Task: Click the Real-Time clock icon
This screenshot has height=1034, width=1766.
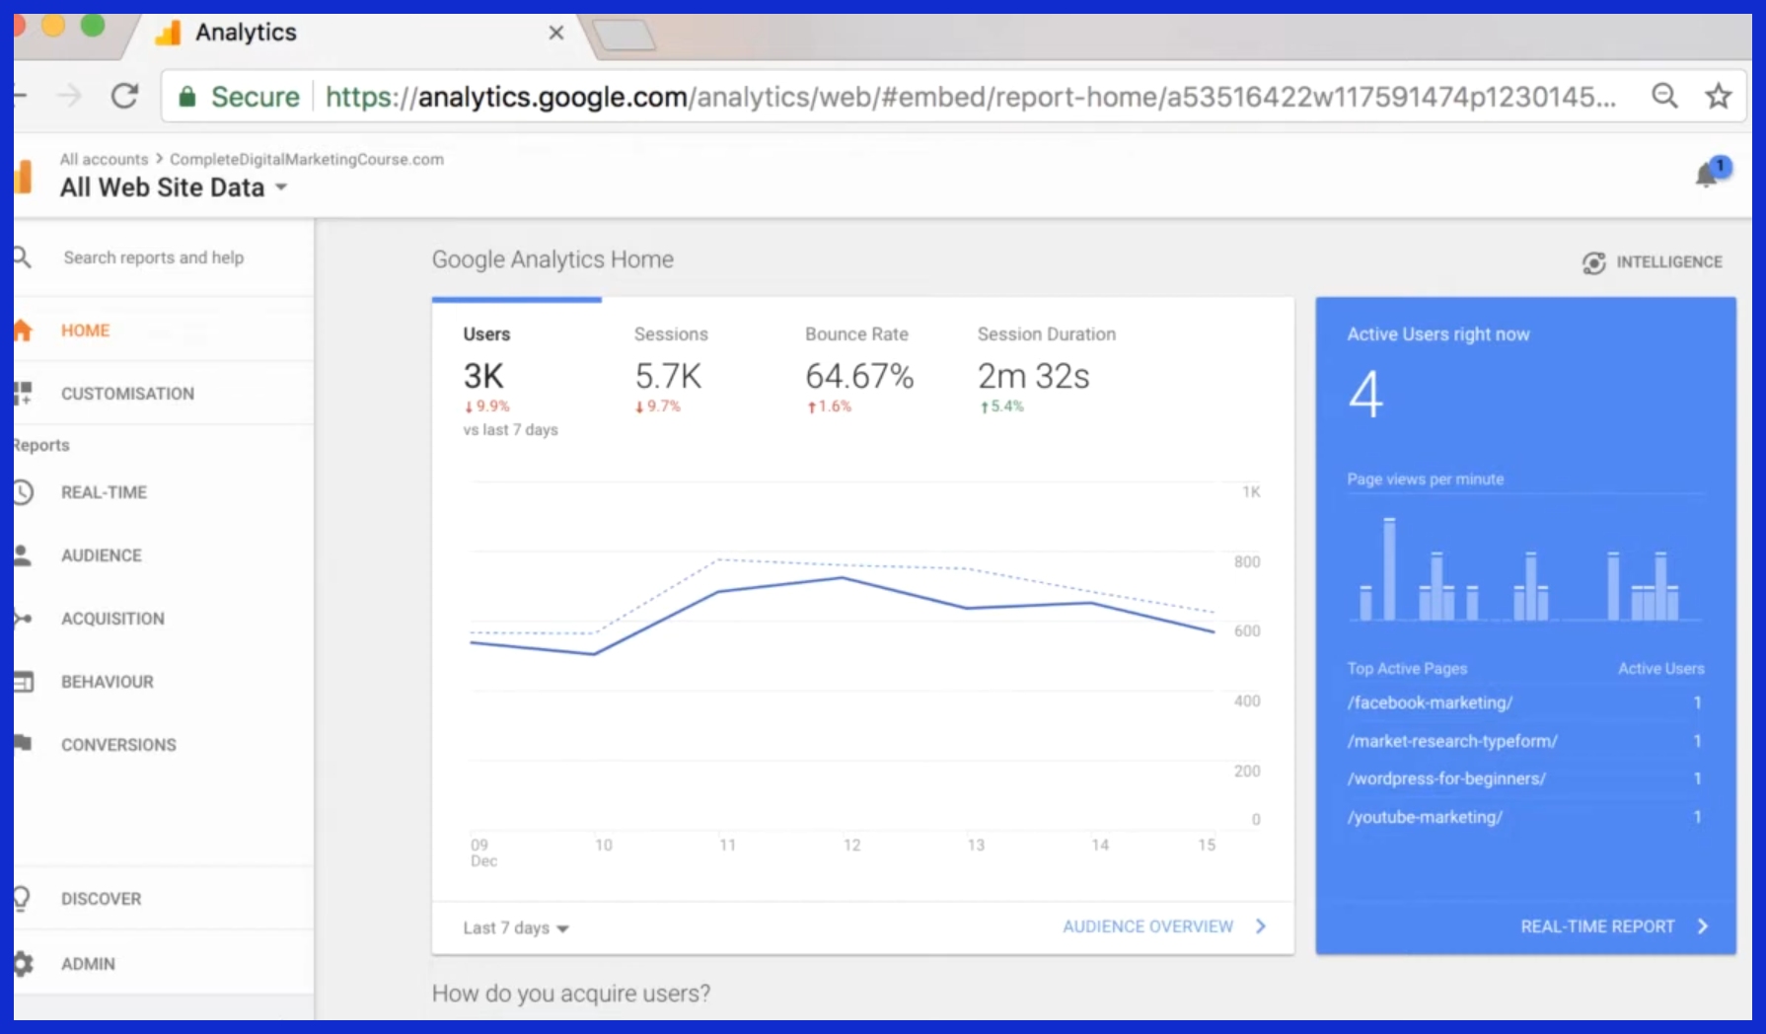Action: tap(23, 492)
